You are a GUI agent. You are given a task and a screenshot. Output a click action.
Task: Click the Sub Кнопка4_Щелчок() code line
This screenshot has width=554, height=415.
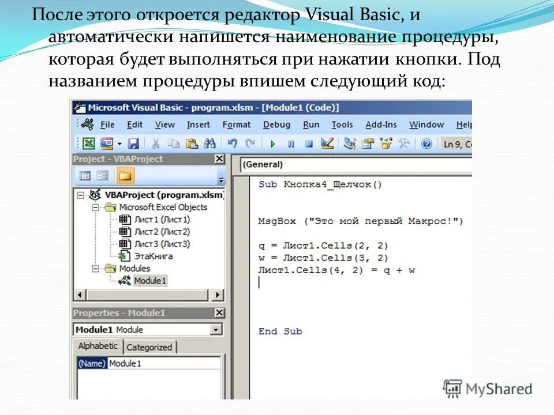pyautogui.click(x=320, y=184)
